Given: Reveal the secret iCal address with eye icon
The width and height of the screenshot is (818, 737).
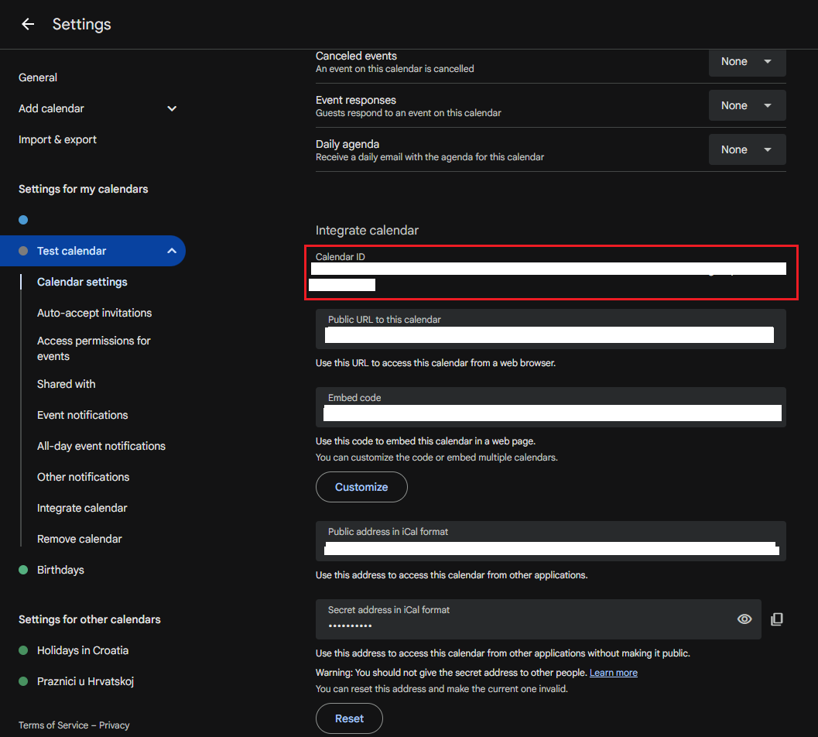Looking at the screenshot, I should [744, 619].
